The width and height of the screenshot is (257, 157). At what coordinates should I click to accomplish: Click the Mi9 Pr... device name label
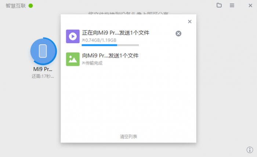(43, 69)
